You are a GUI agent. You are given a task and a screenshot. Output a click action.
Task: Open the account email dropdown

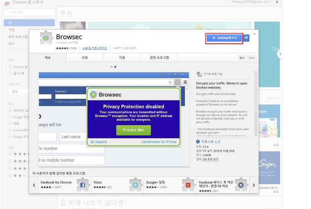tap(252, 1)
